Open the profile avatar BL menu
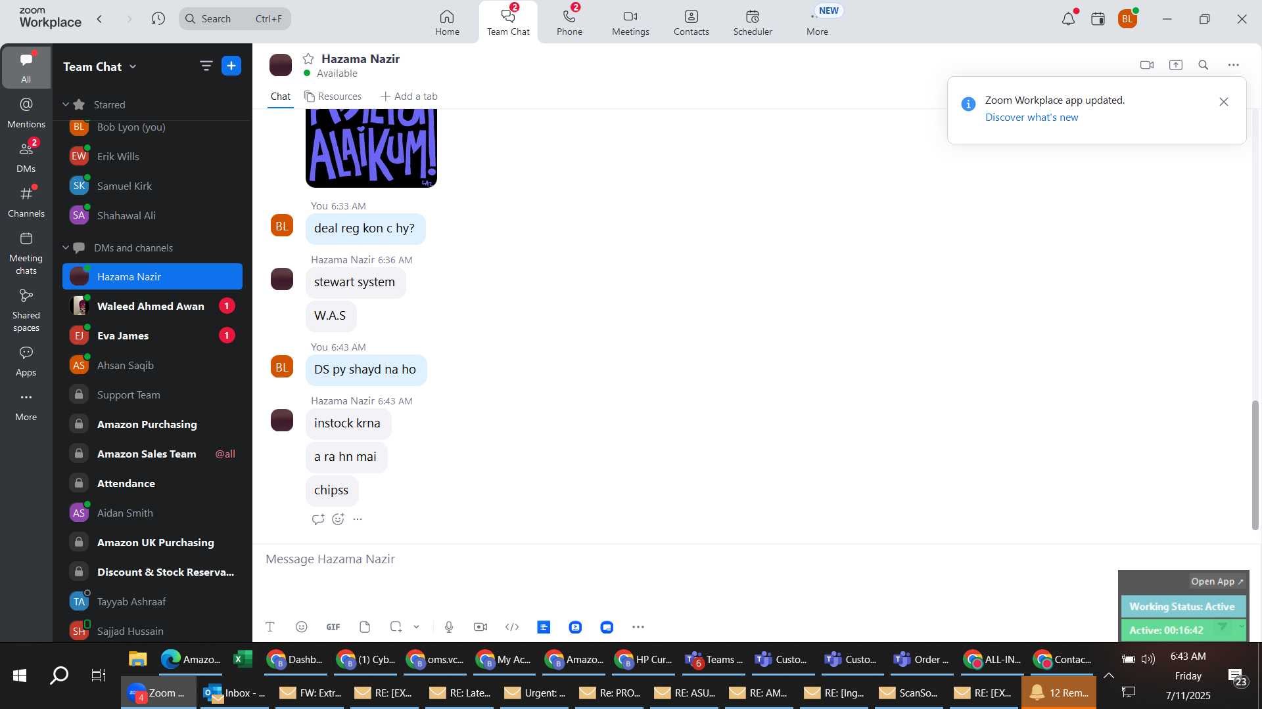The image size is (1262, 709). tap(1128, 19)
